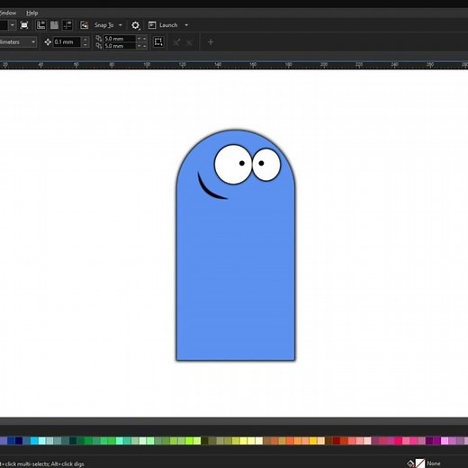Select the left eye's black pupil
The image size is (468, 468).
pos(242,163)
